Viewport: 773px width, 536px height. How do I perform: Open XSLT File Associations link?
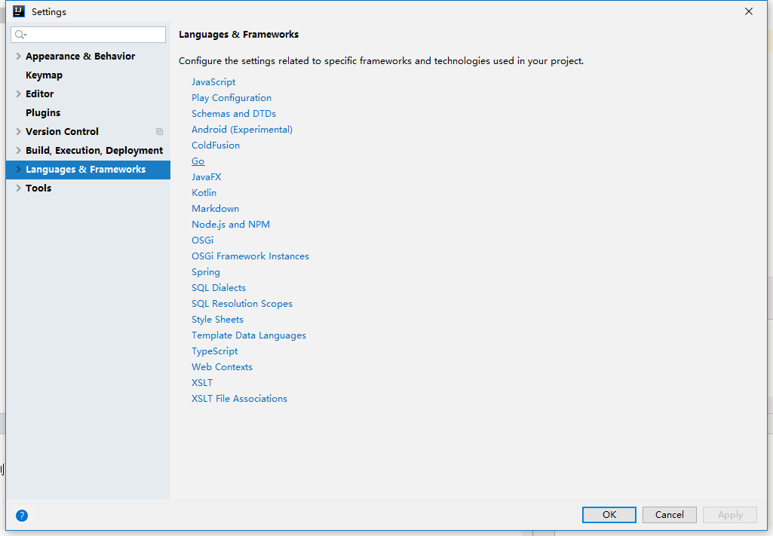click(239, 399)
